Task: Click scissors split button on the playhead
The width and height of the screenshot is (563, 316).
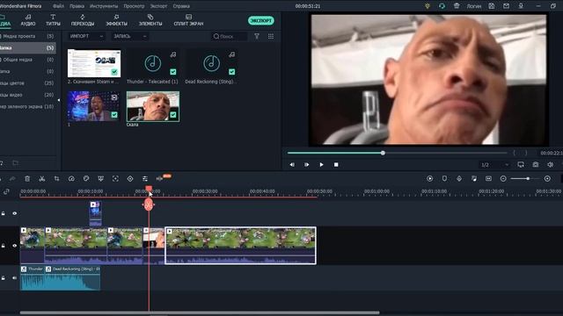Action: point(149,205)
